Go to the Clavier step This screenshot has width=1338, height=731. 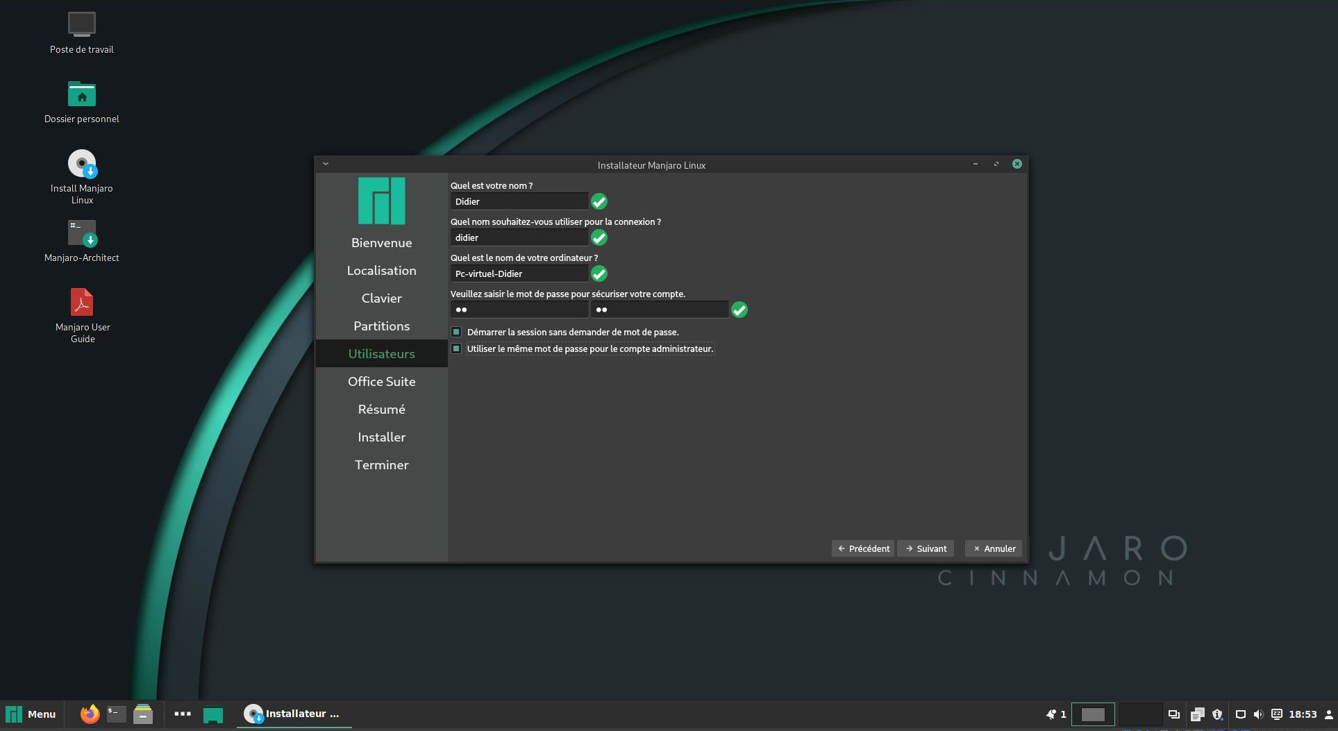click(x=381, y=299)
